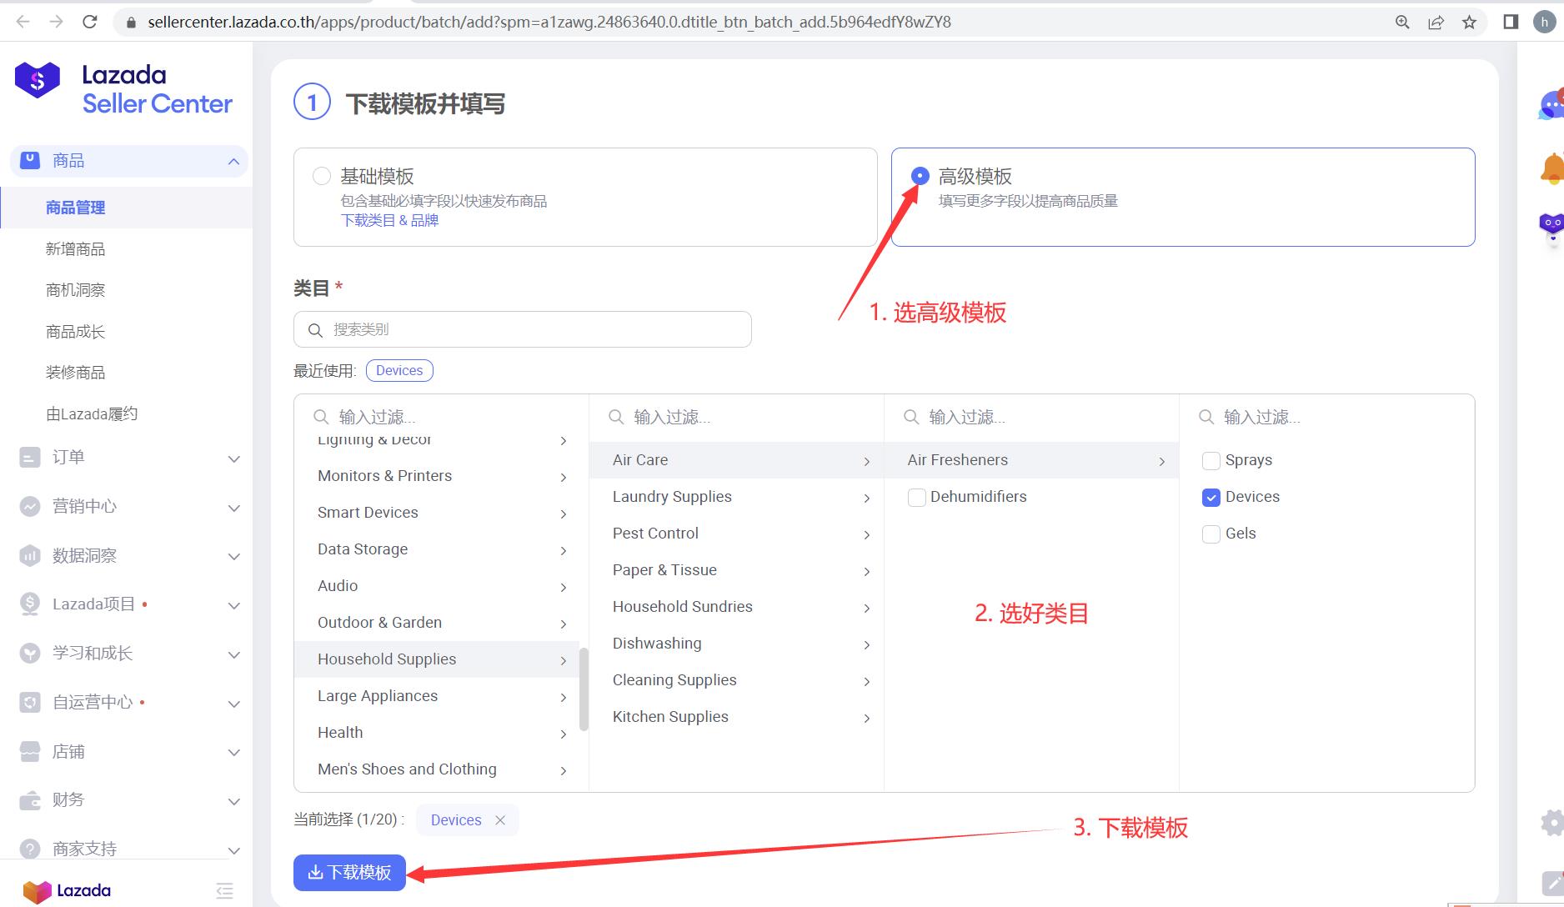Viewport: 1564px width, 907px height.
Task: Click the edit pencil icon at bottom right
Action: [x=1552, y=884]
